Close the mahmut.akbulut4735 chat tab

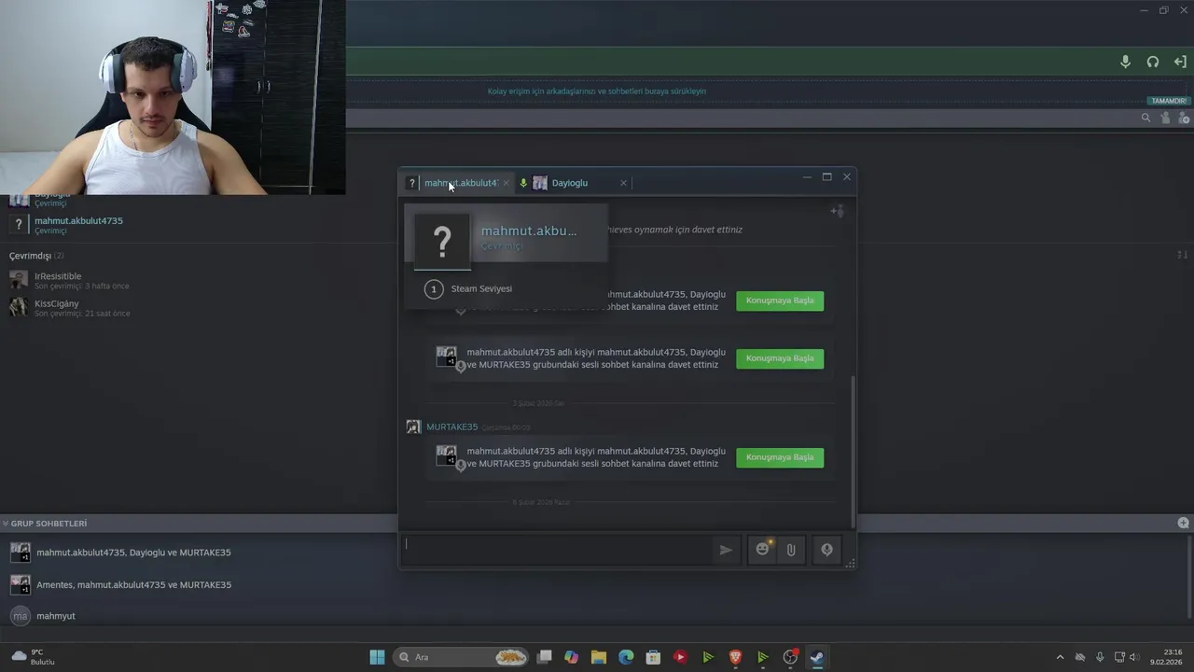click(x=507, y=183)
